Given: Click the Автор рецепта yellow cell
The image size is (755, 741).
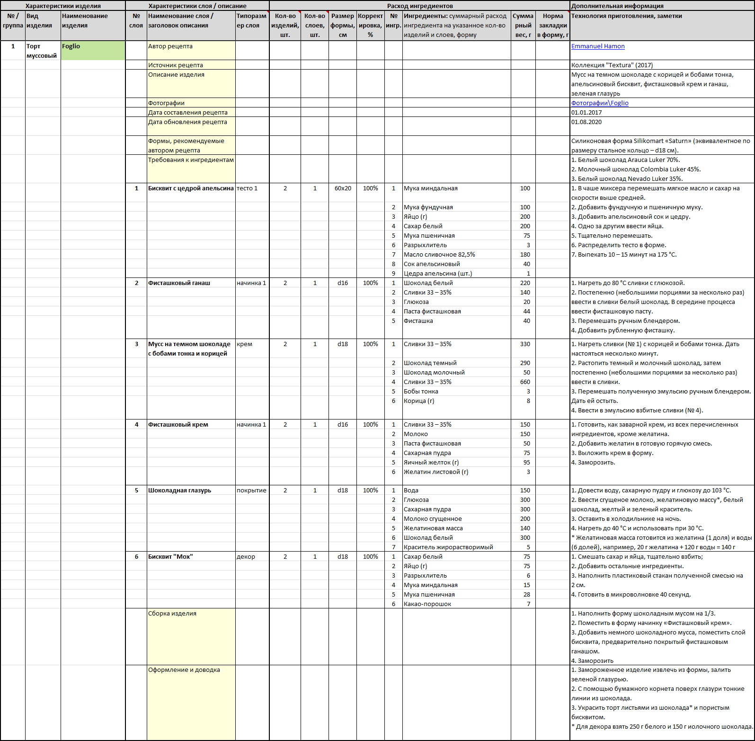Looking at the screenshot, I should 191,51.
